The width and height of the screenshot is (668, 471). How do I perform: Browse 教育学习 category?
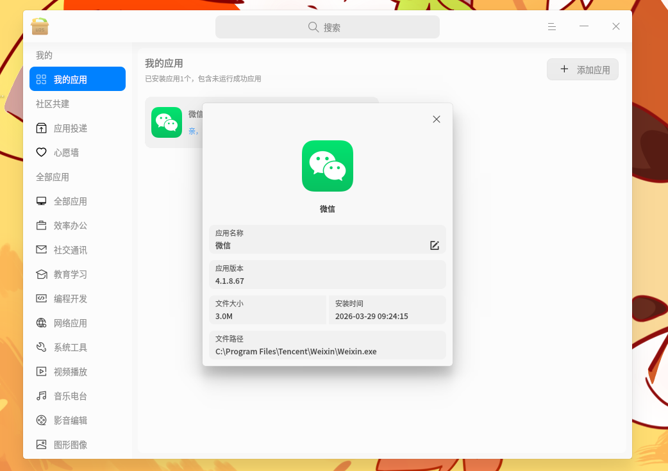click(x=78, y=274)
